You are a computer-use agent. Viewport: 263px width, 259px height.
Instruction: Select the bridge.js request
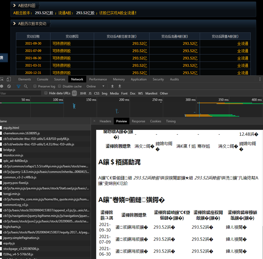pos(45,150)
